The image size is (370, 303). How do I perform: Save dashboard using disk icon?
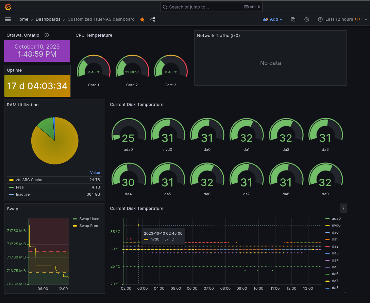(x=293, y=19)
